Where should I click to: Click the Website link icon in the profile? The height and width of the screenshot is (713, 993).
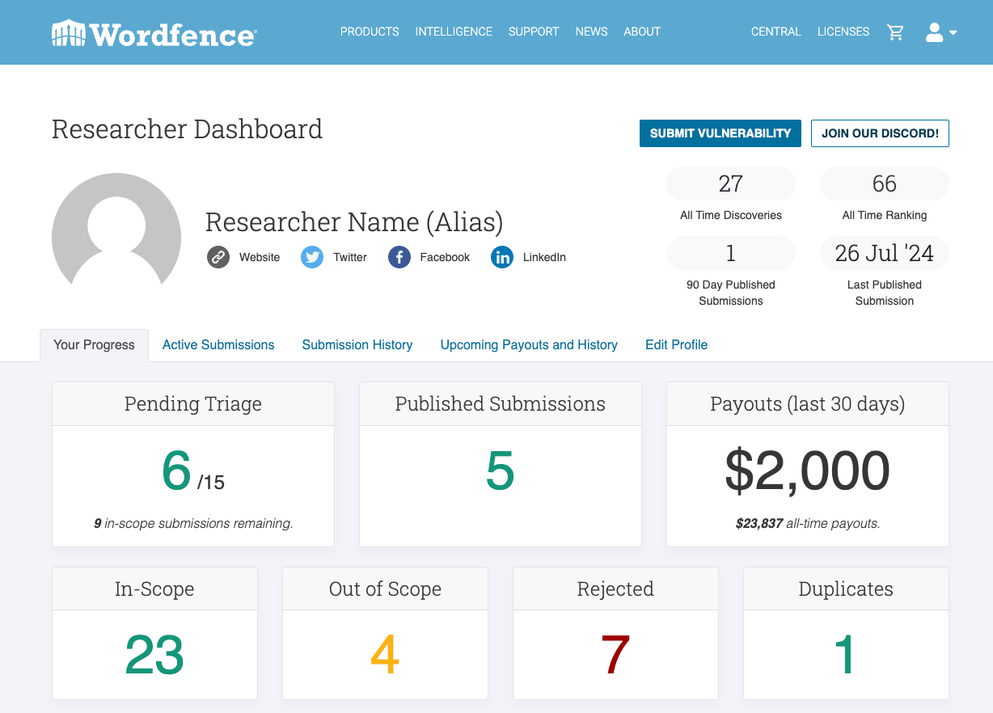click(218, 257)
